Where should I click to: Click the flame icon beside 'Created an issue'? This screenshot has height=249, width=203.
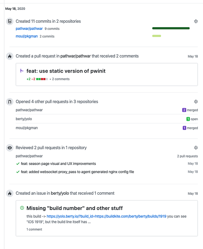9,193
